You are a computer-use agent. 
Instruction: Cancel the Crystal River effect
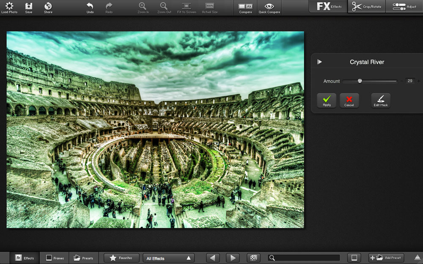coord(349,101)
